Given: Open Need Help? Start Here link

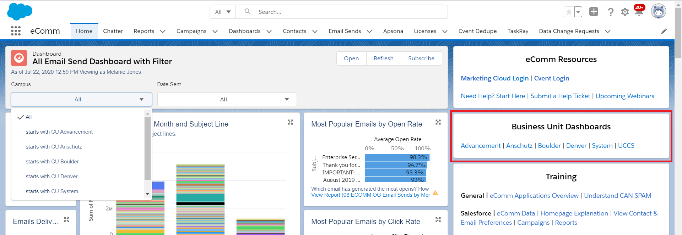Looking at the screenshot, I should (493, 96).
